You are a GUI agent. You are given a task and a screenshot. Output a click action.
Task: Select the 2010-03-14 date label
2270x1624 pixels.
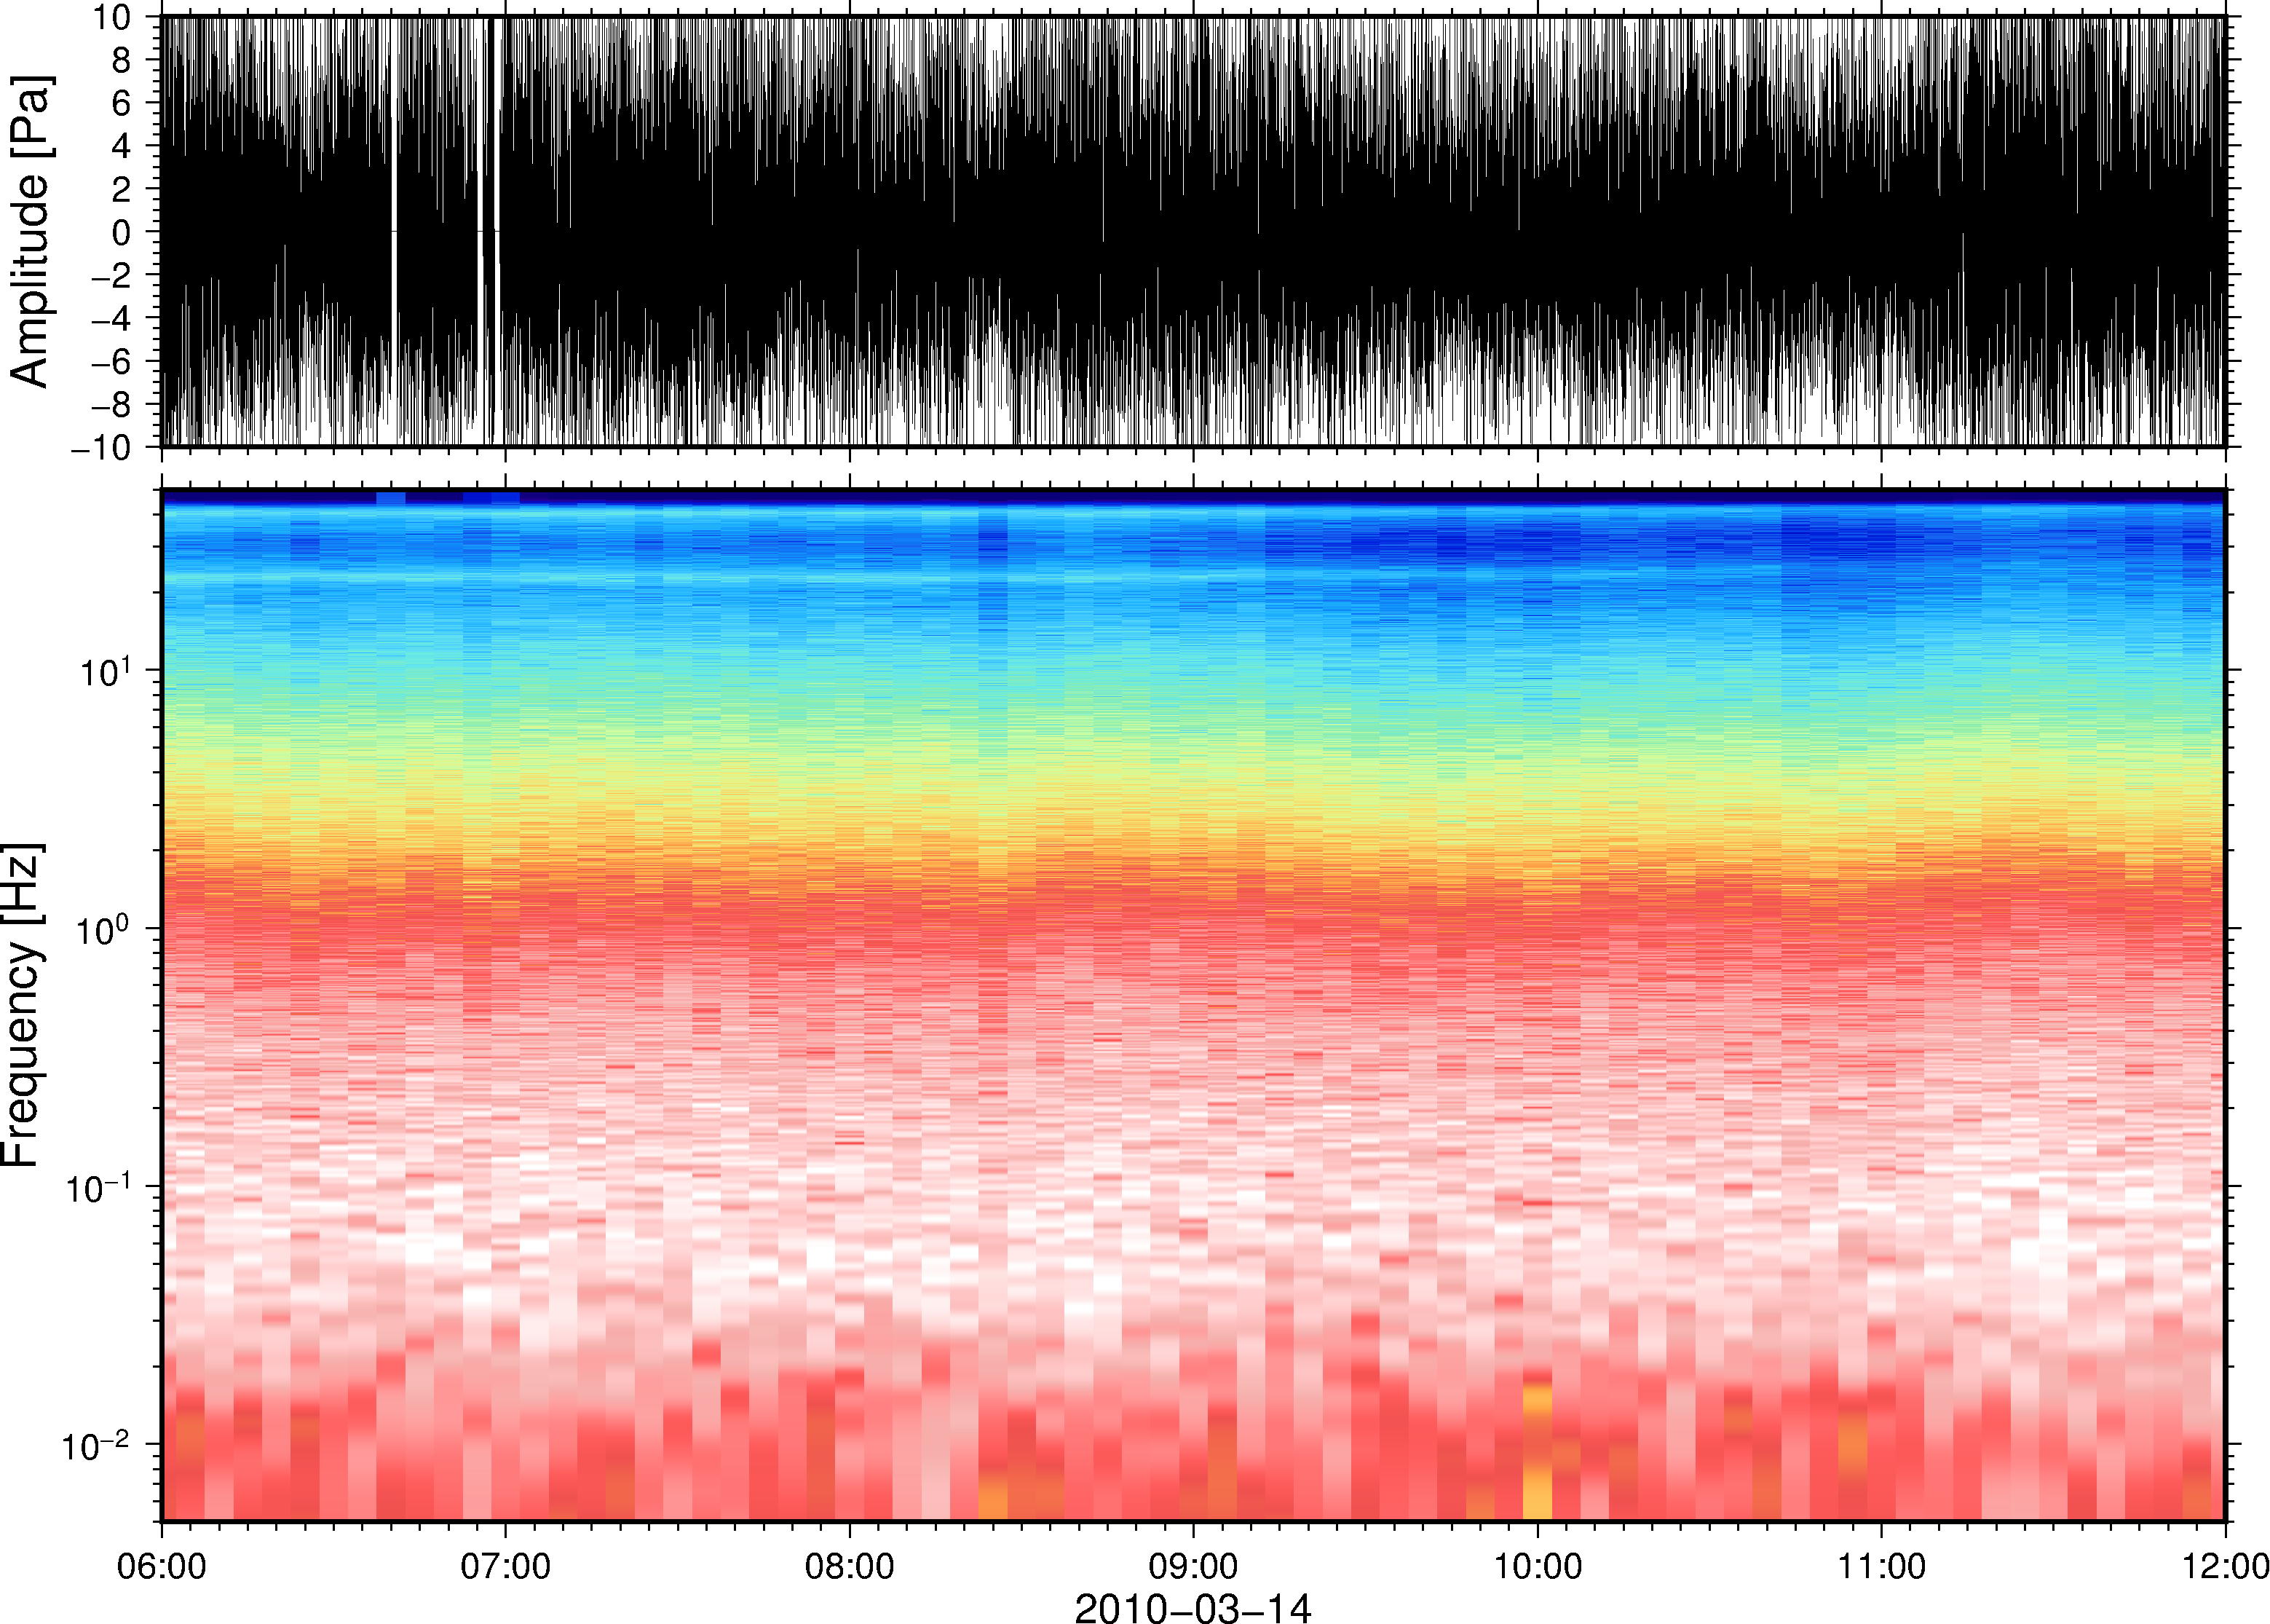(1193, 1608)
